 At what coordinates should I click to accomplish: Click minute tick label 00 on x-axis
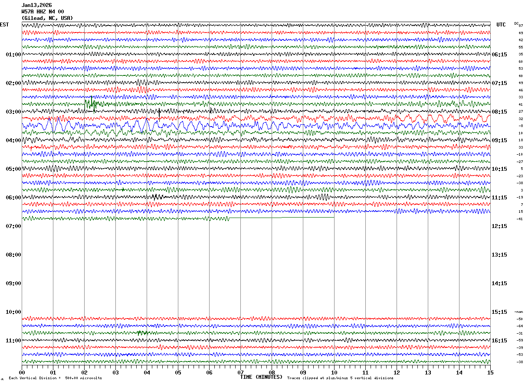coord(22,372)
